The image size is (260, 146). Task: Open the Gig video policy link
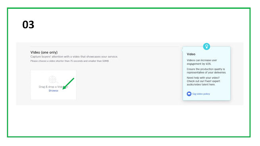tap(201, 94)
